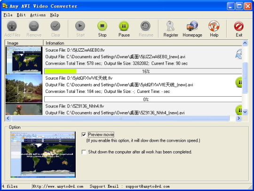Click the horizontal scroll right arrow
The height and width of the screenshot is (191, 254).
pos(238,118)
